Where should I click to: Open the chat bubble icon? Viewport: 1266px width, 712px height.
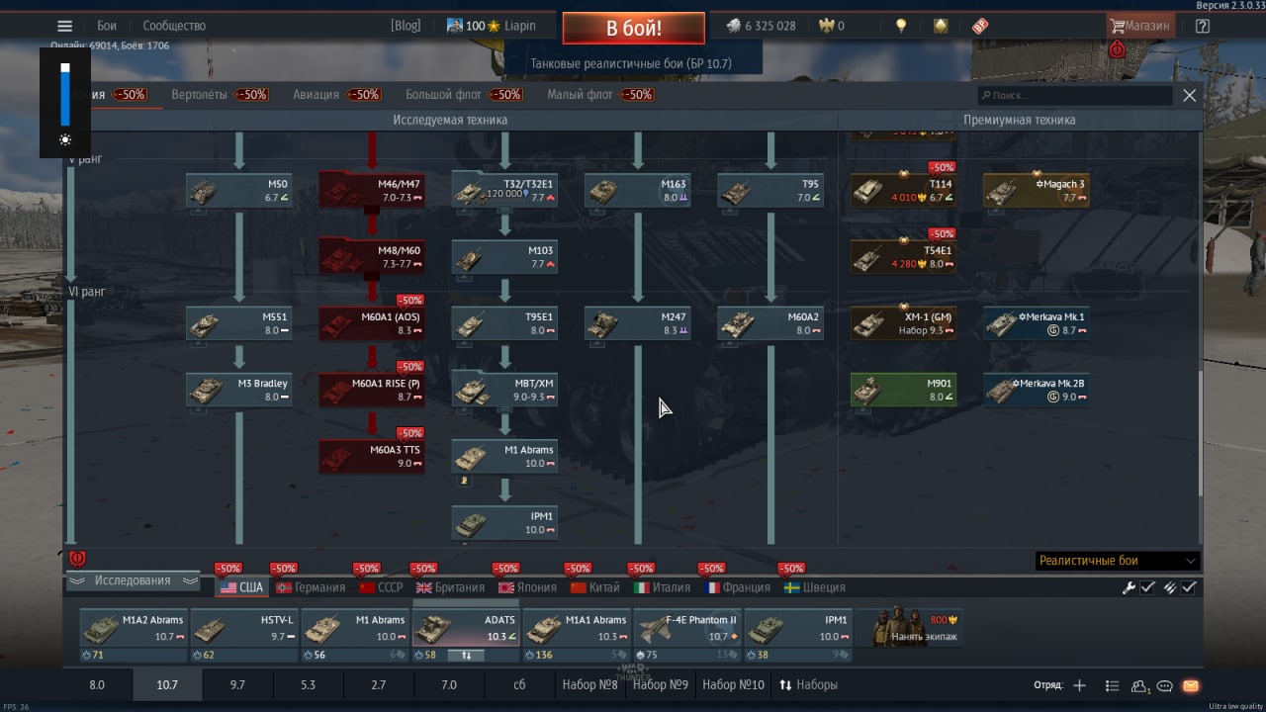point(1165,685)
